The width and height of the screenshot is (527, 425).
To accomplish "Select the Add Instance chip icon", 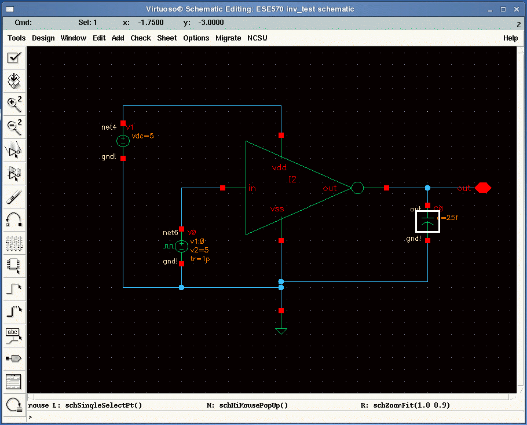I will (x=14, y=266).
